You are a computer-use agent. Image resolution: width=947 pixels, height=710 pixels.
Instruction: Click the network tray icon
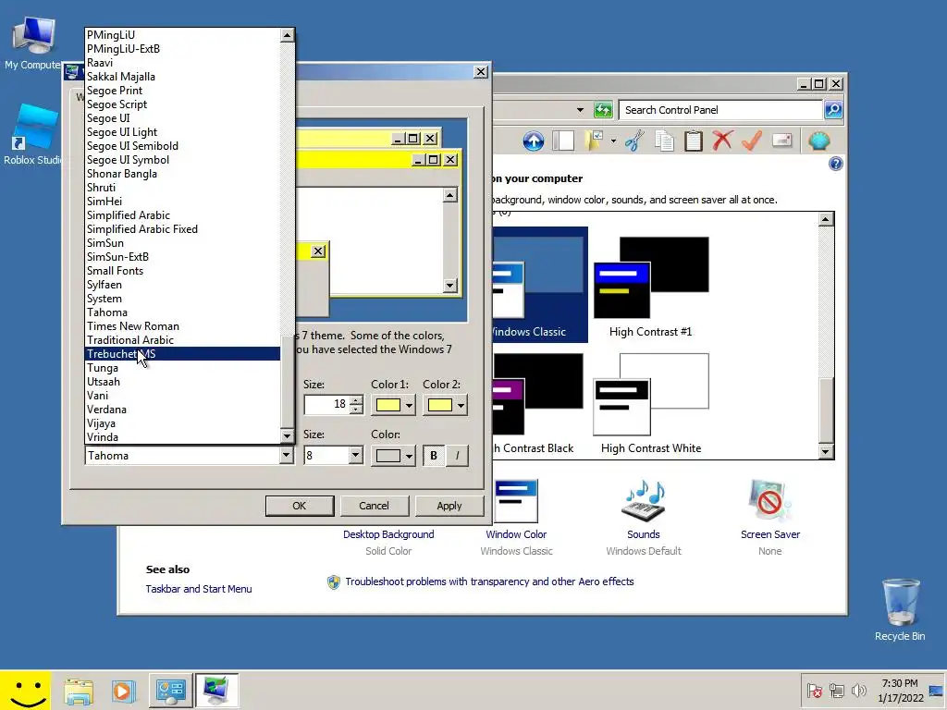pos(836,690)
